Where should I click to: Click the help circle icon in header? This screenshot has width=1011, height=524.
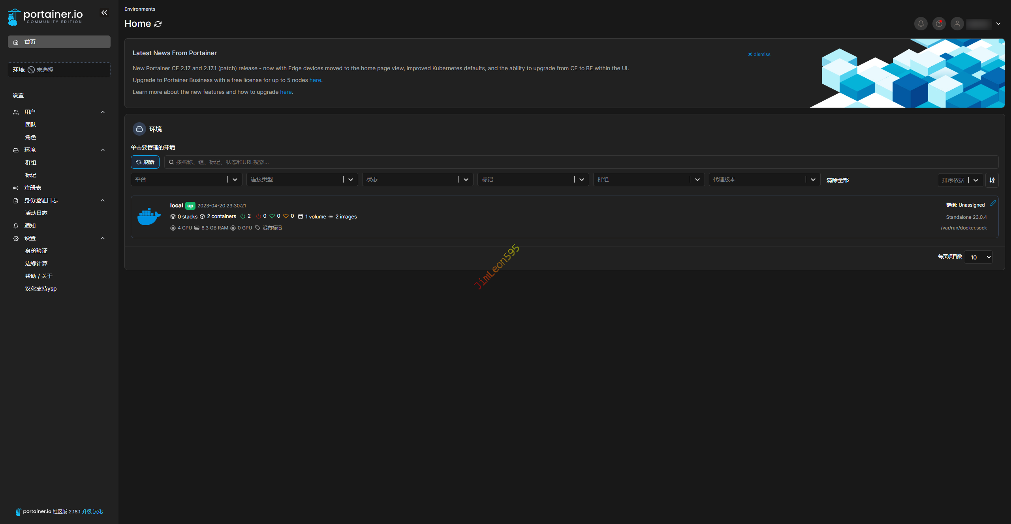pyautogui.click(x=939, y=24)
